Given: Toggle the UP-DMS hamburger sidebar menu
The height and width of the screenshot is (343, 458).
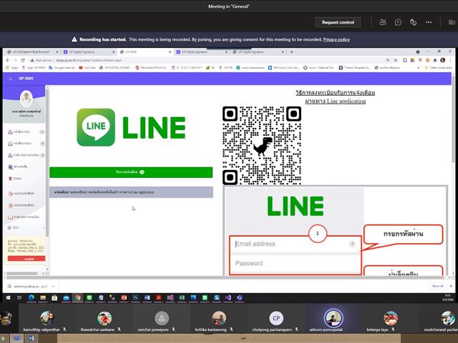Looking at the screenshot, I should point(11,79).
